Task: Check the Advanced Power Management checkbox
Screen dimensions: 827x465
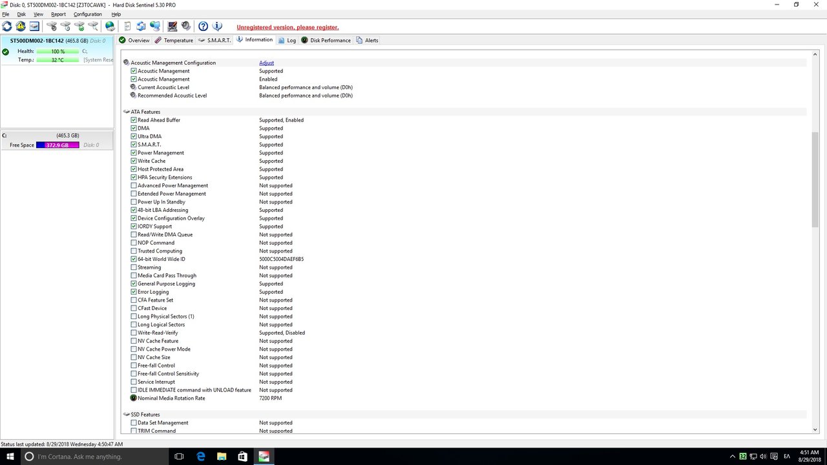Action: pos(134,185)
